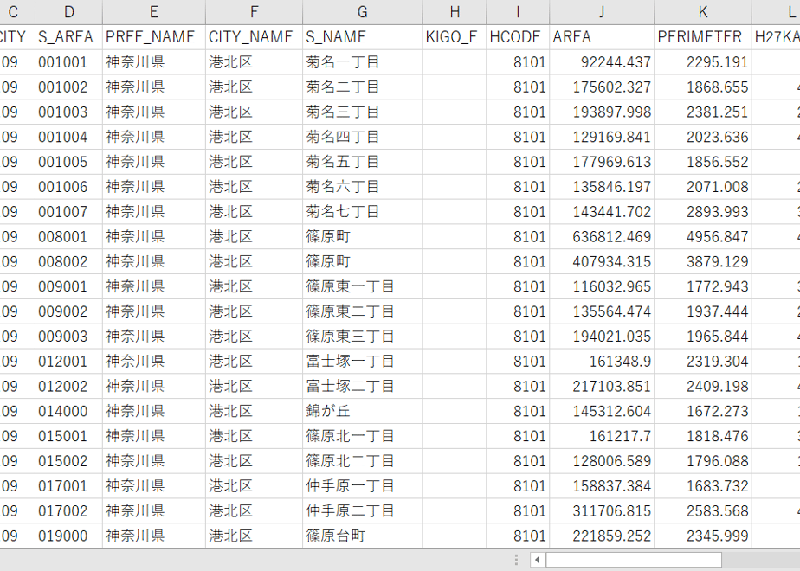Image resolution: width=800 pixels, height=571 pixels.
Task: Click cell containing 富士塚二丁目
Action: (362, 387)
